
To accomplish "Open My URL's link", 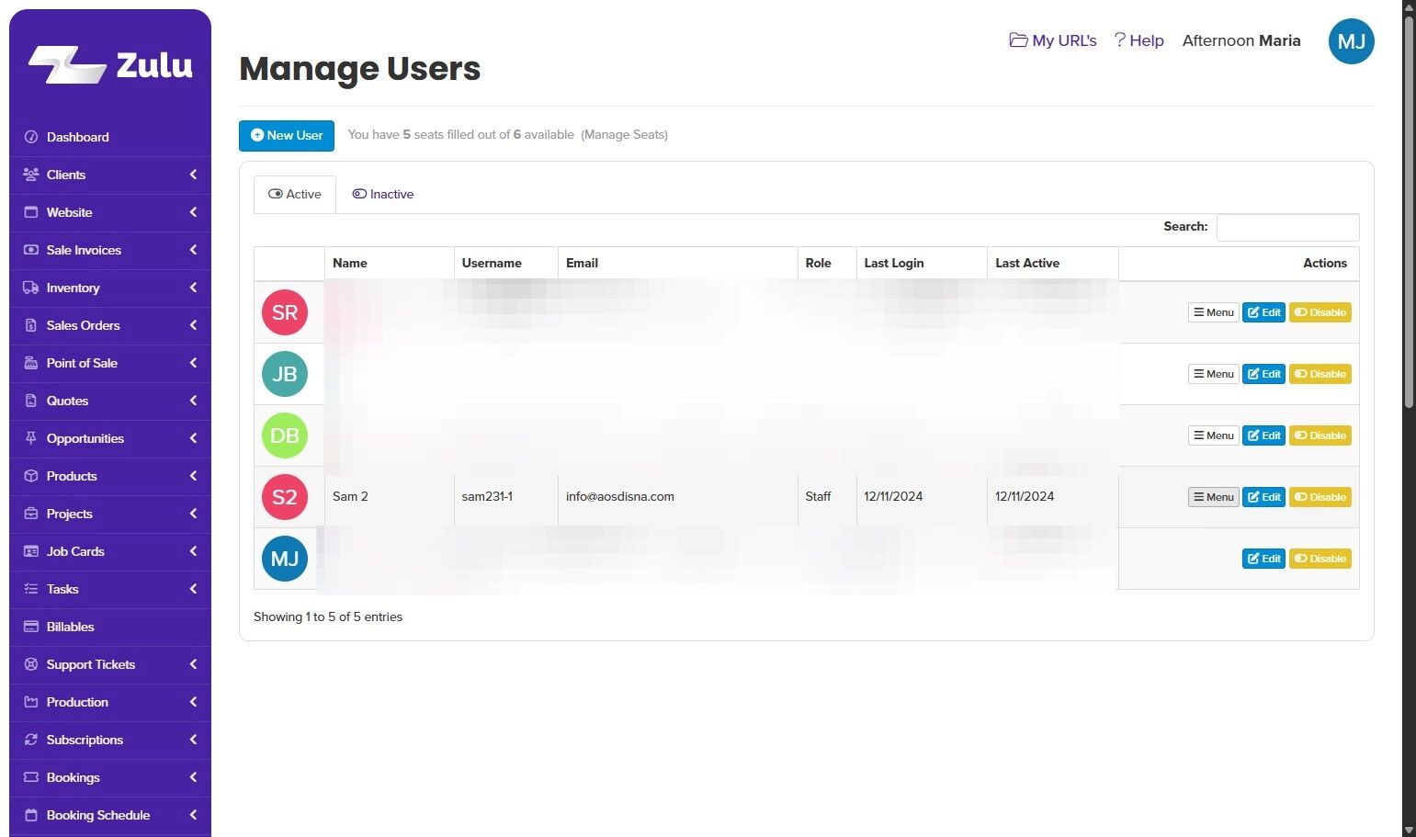I will [x=1053, y=40].
